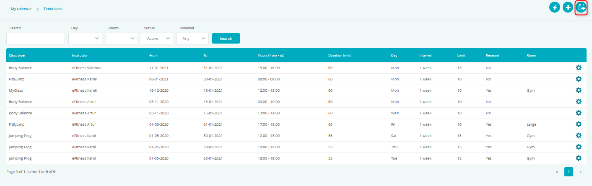Go to next page arrow in pagination
The image size is (592, 186).
click(581, 172)
